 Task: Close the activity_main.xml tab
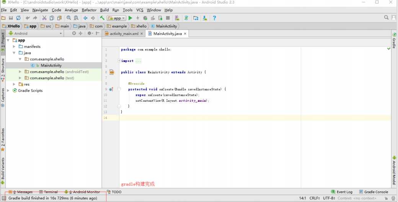coord(142,34)
